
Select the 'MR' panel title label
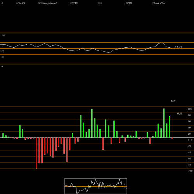[x=173, y=101]
